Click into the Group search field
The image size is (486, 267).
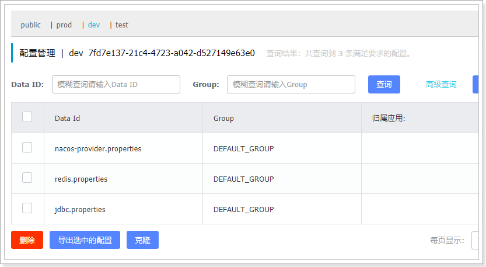(x=291, y=84)
